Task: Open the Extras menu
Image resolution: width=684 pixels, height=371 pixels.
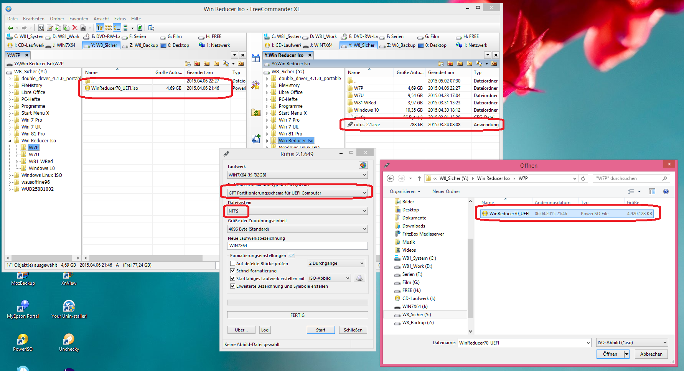Action: pyautogui.click(x=120, y=19)
